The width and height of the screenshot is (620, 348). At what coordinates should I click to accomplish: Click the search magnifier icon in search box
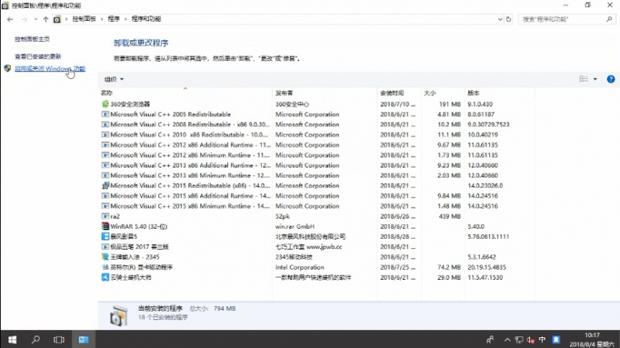point(609,19)
